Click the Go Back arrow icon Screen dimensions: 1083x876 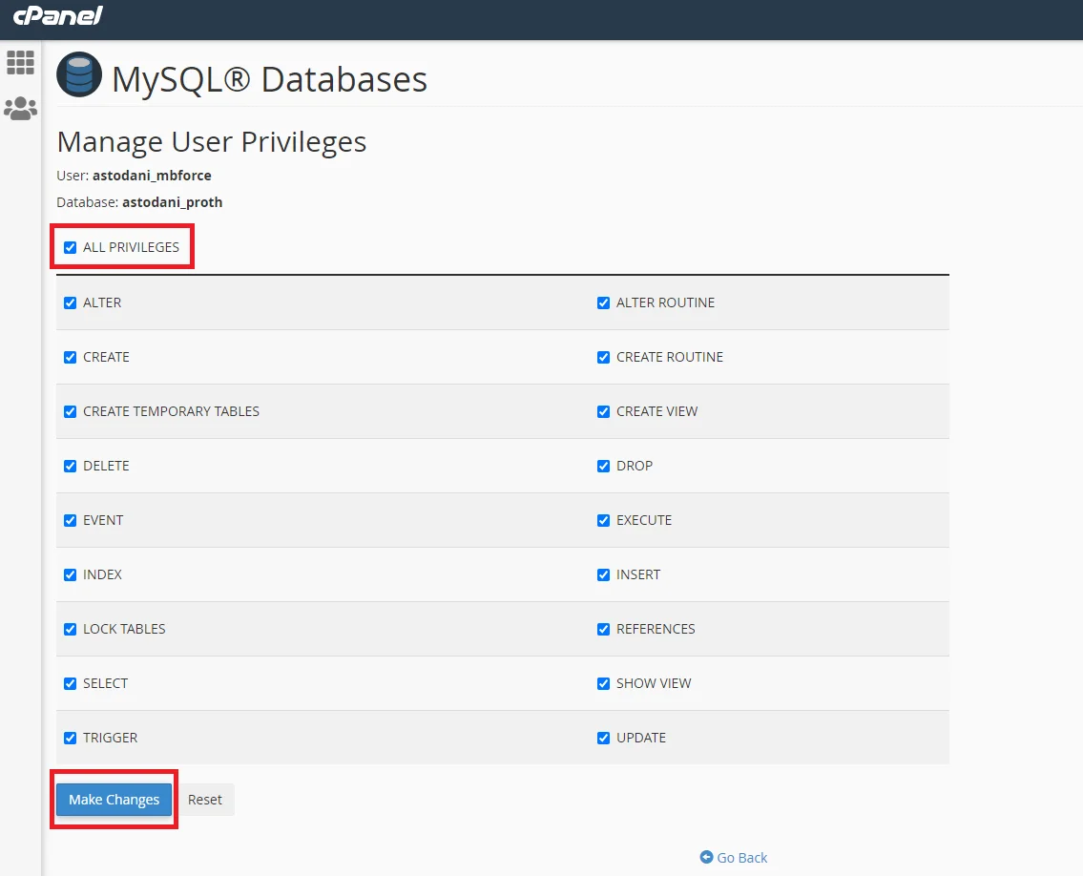(706, 857)
